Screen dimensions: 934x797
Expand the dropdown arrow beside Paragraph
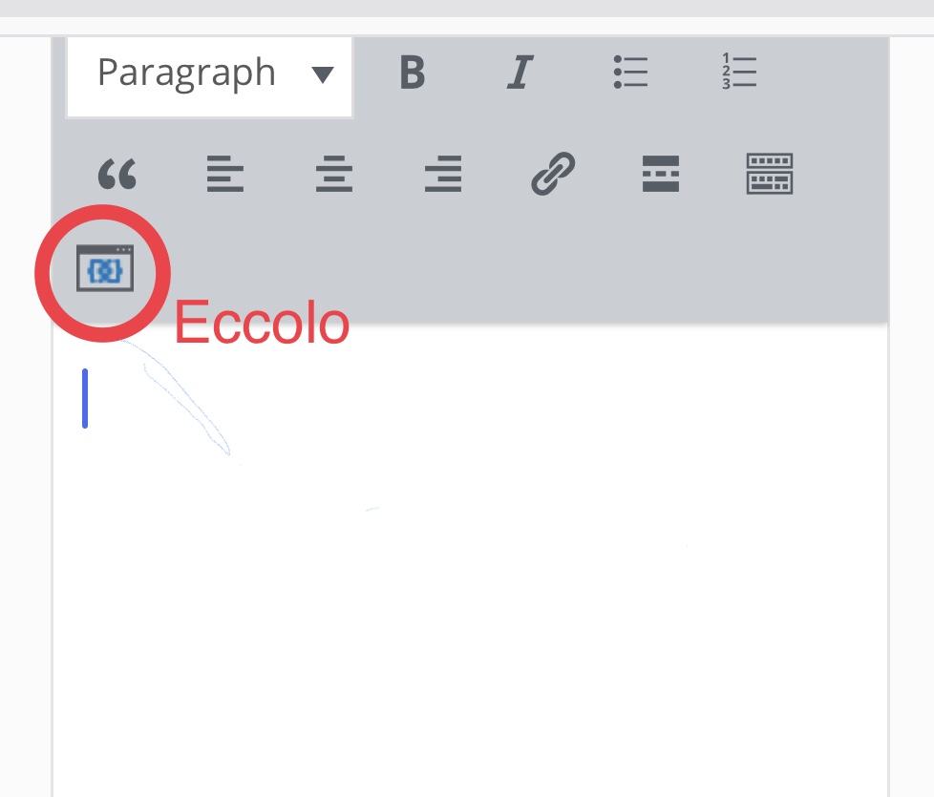click(322, 75)
